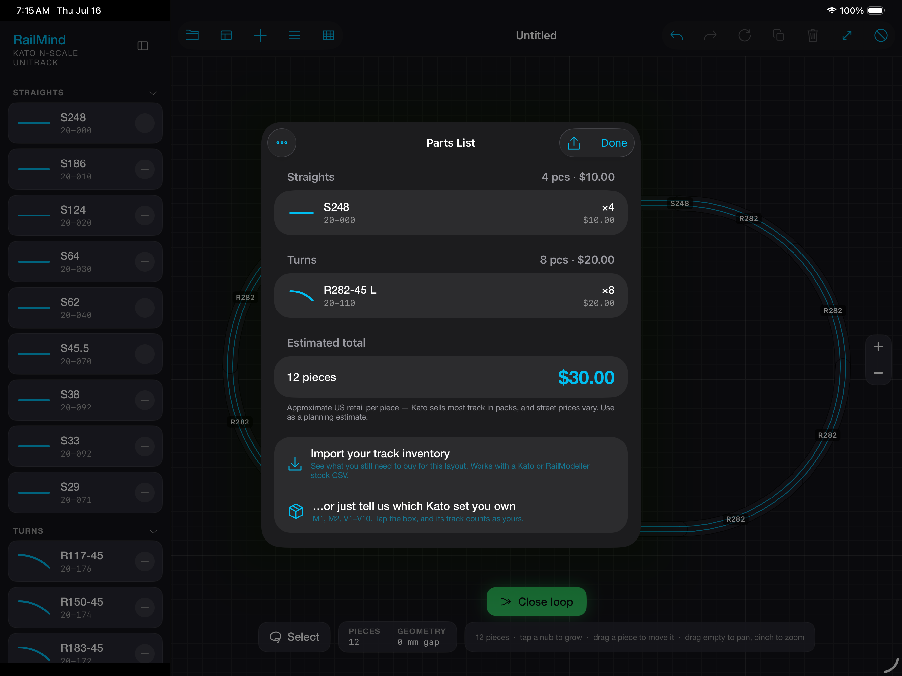The width and height of the screenshot is (902, 676).
Task: Add R117-45 turn with plus button
Action: click(145, 561)
